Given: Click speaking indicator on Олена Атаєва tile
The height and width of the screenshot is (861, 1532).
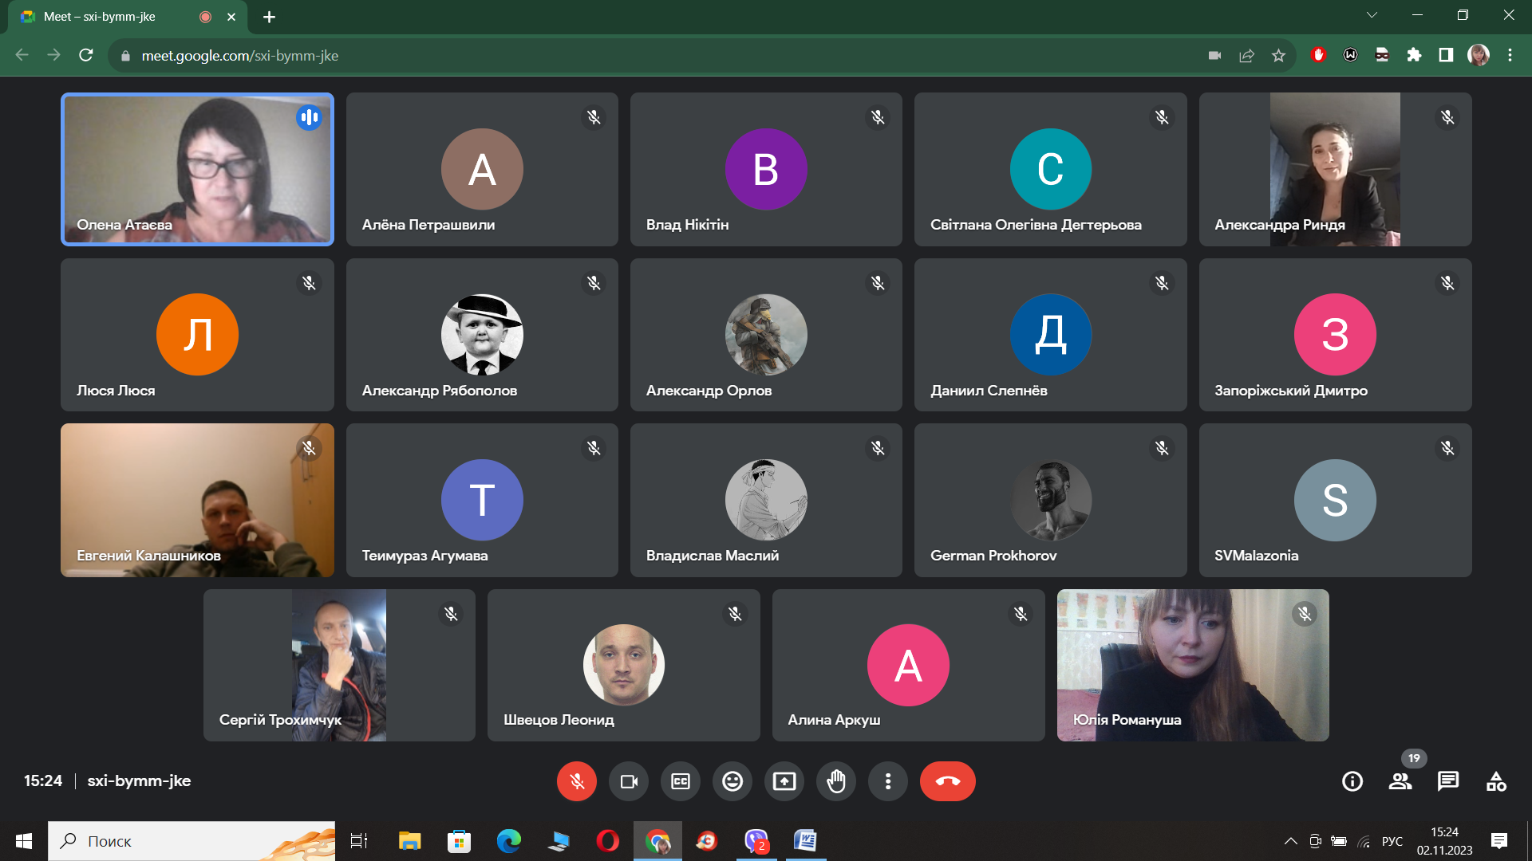Looking at the screenshot, I should (x=309, y=117).
